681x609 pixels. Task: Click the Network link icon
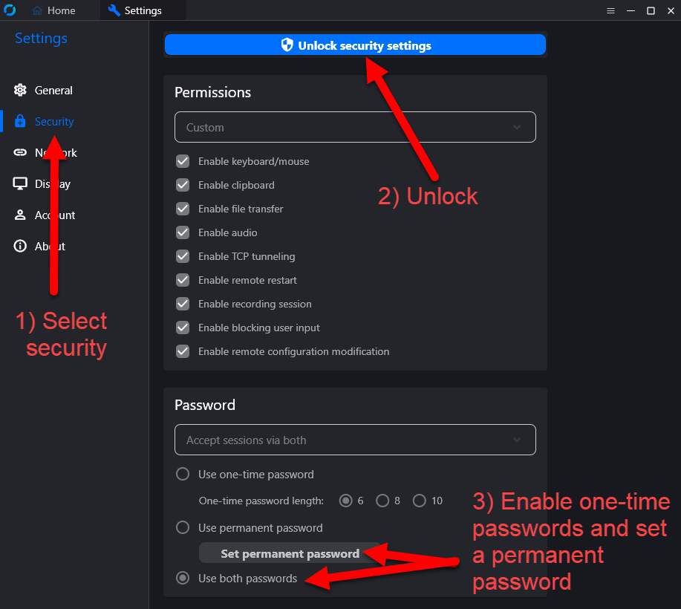point(20,153)
